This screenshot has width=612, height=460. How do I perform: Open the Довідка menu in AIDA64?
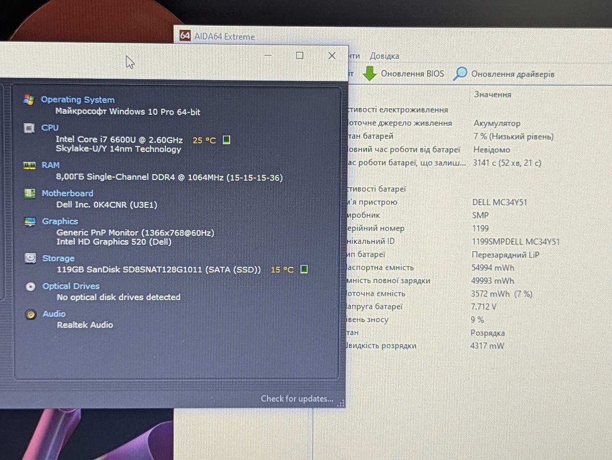click(384, 56)
